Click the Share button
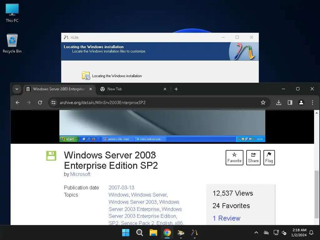Viewport: 320px width, 240px height. pyautogui.click(x=253, y=157)
